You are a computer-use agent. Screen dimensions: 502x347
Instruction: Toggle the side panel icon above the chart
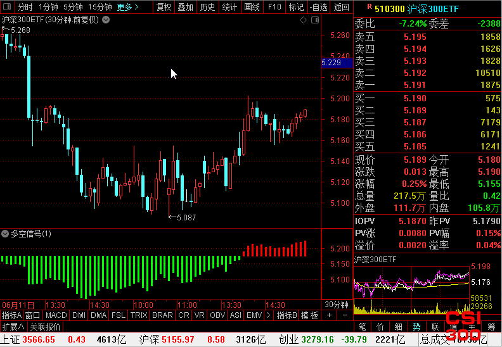pos(315,20)
